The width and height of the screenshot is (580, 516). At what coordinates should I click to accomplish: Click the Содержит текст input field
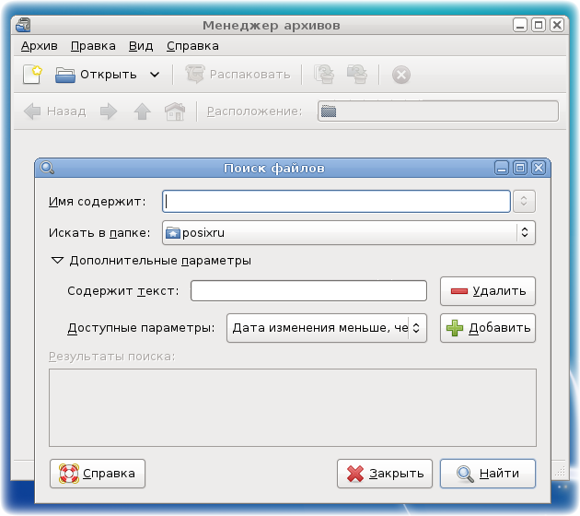308,291
